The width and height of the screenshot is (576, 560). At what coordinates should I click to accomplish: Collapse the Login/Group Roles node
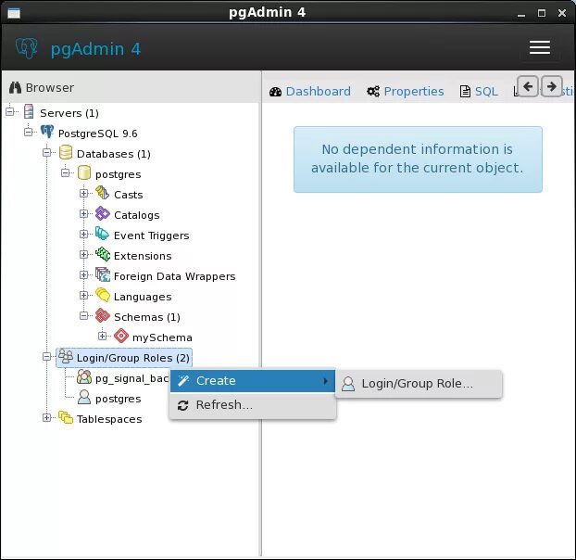[46, 356]
